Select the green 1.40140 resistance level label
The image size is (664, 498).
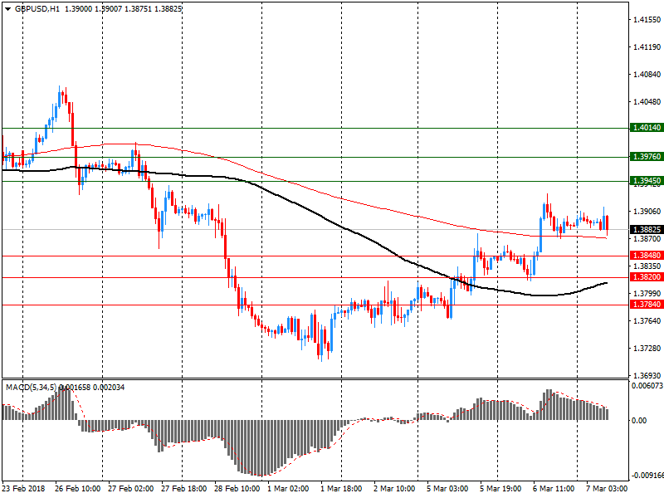point(647,128)
